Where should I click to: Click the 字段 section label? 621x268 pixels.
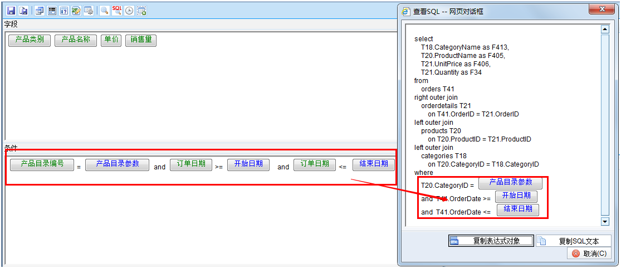pos(11,24)
